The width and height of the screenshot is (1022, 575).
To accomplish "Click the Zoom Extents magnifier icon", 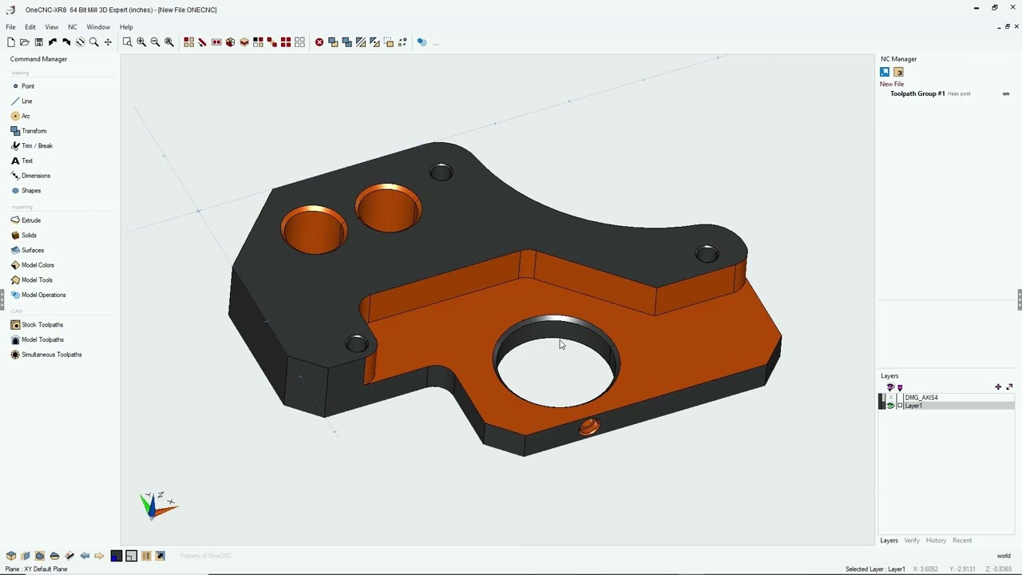I will coord(169,42).
